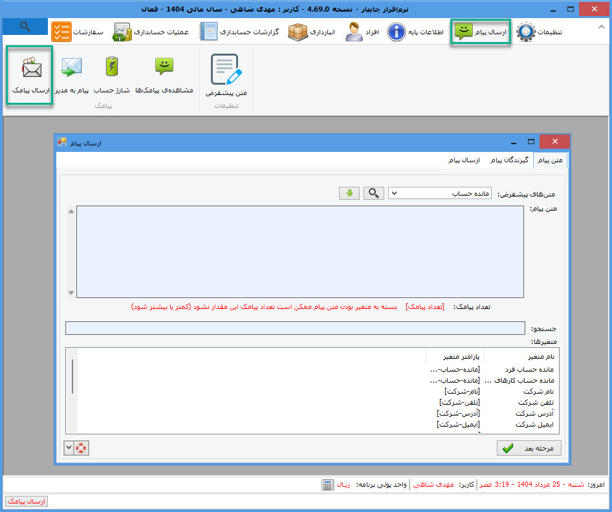612x512 pixels.
Task: Click the magnifier button beside default texts
Action: click(x=373, y=193)
